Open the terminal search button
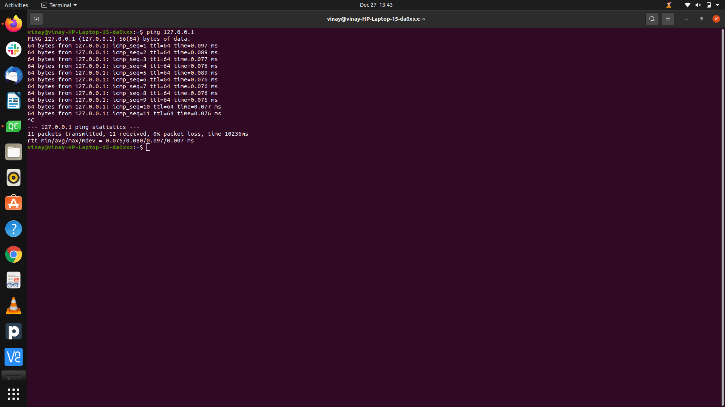725x407 pixels. (652, 19)
